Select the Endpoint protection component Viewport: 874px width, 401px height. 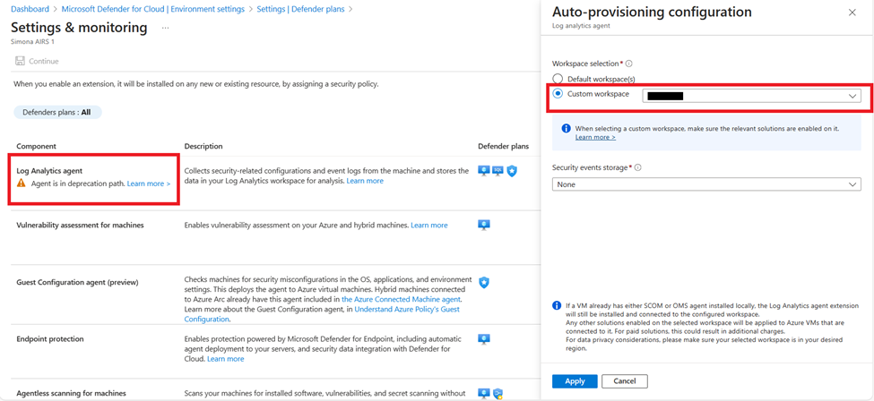tap(50, 338)
